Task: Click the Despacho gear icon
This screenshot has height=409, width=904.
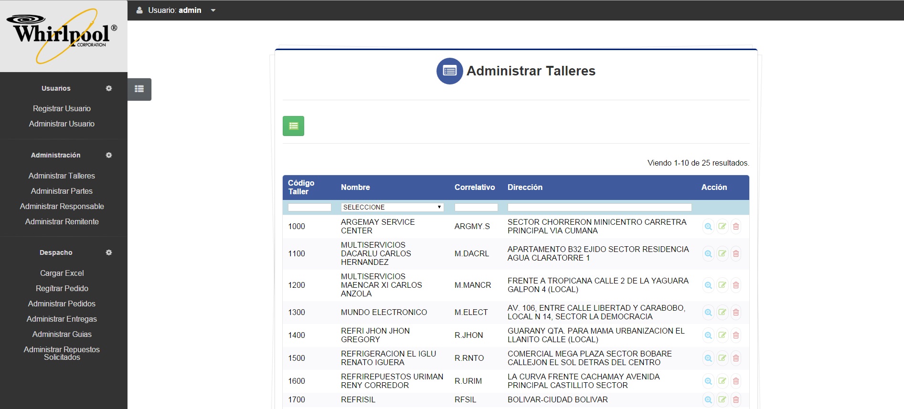Action: pyautogui.click(x=109, y=252)
